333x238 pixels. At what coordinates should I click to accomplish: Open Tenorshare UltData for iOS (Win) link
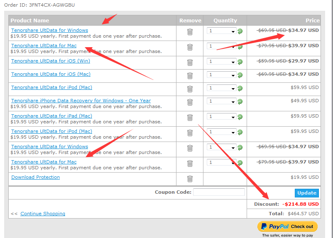[51, 61]
